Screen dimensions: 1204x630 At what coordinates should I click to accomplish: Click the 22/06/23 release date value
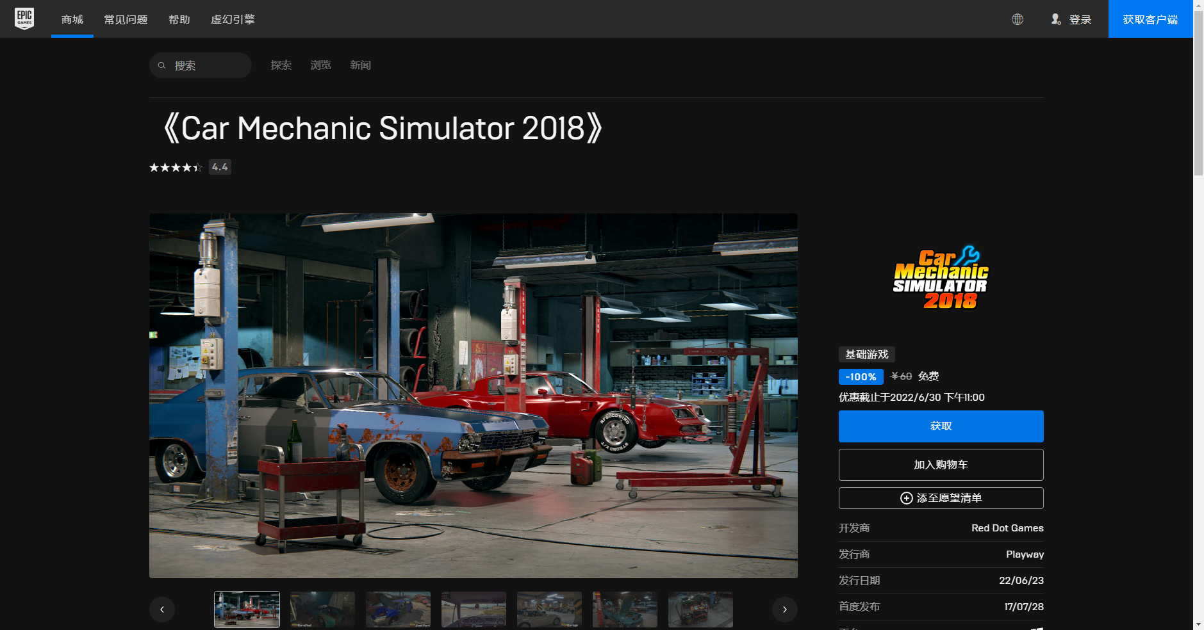click(x=1021, y=581)
